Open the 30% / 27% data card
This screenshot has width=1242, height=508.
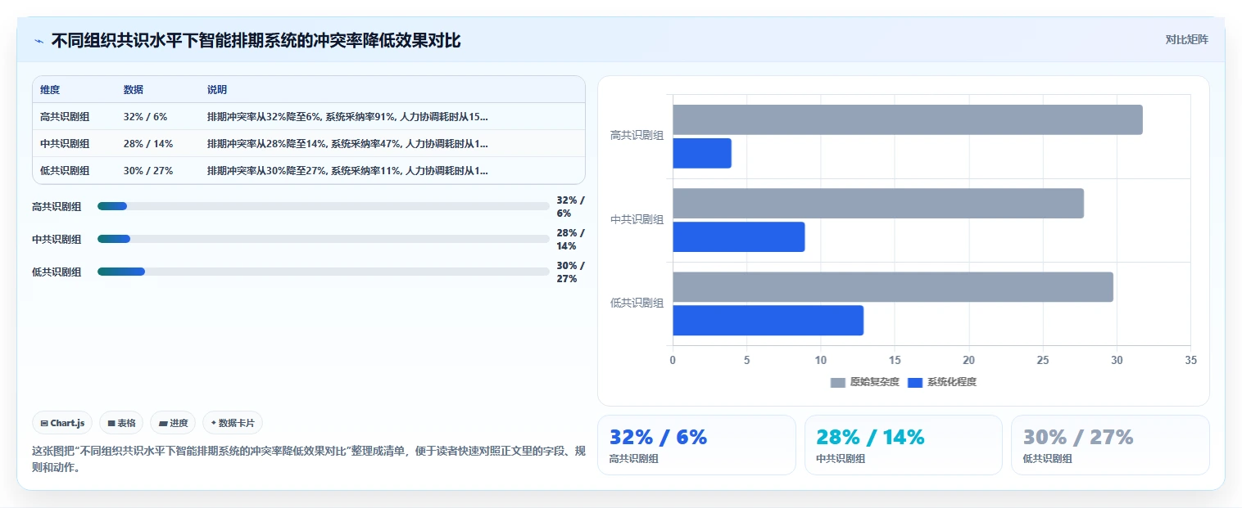(1110, 445)
